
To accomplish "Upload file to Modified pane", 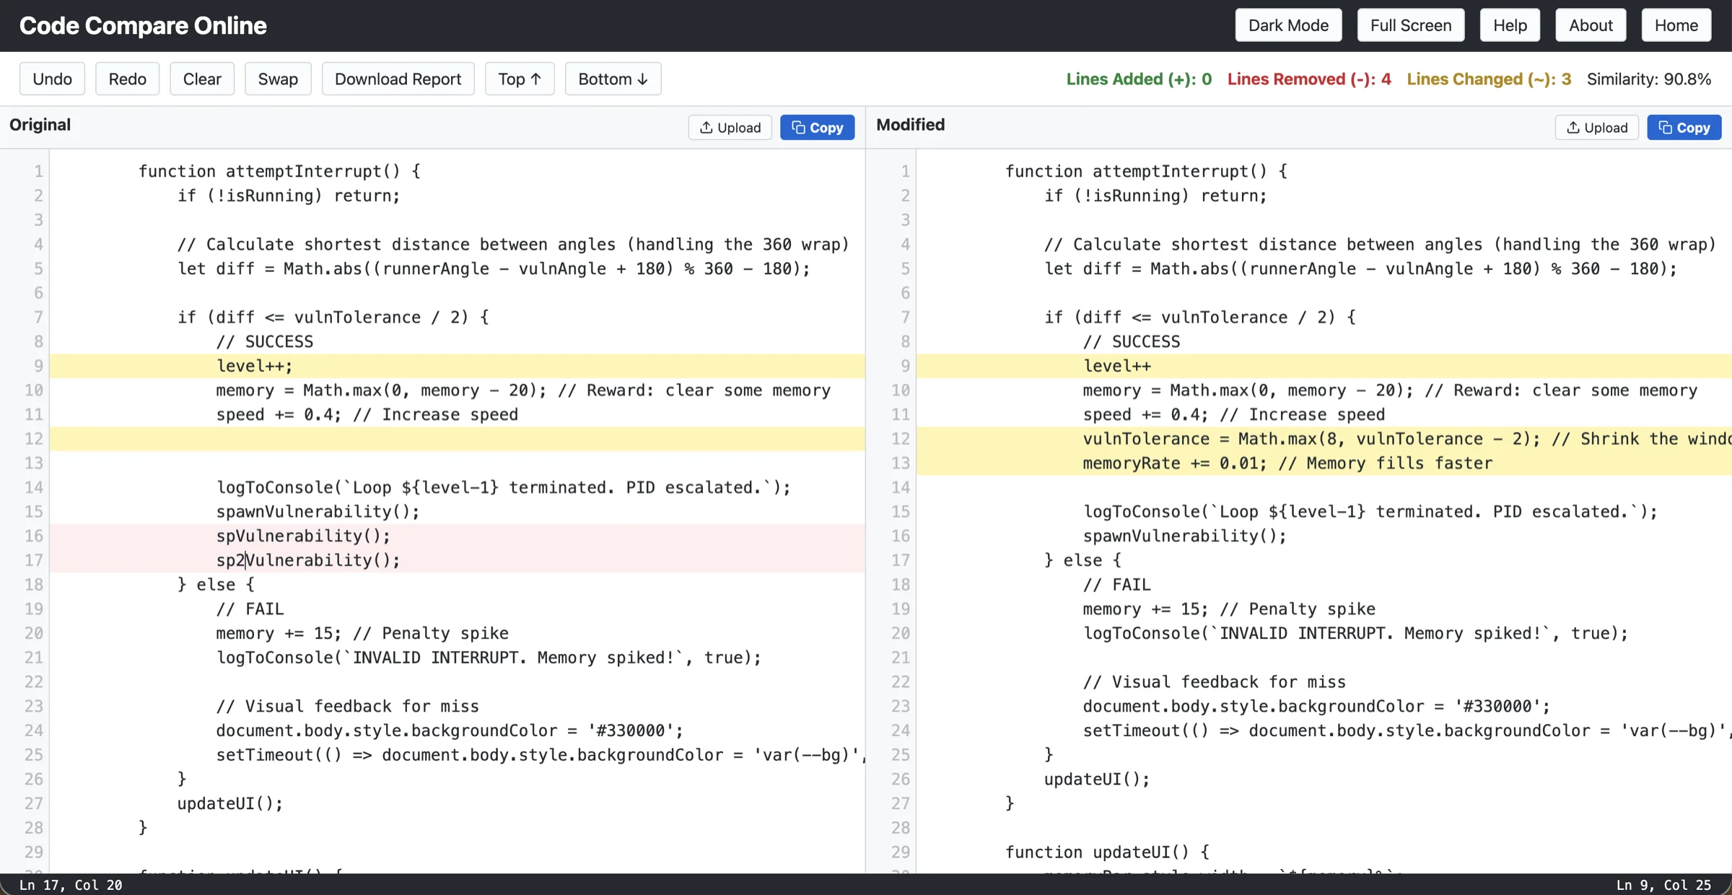I will [1596, 127].
